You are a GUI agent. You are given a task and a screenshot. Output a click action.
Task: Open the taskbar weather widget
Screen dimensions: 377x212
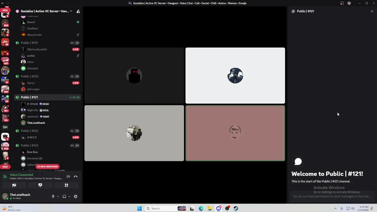point(12,208)
